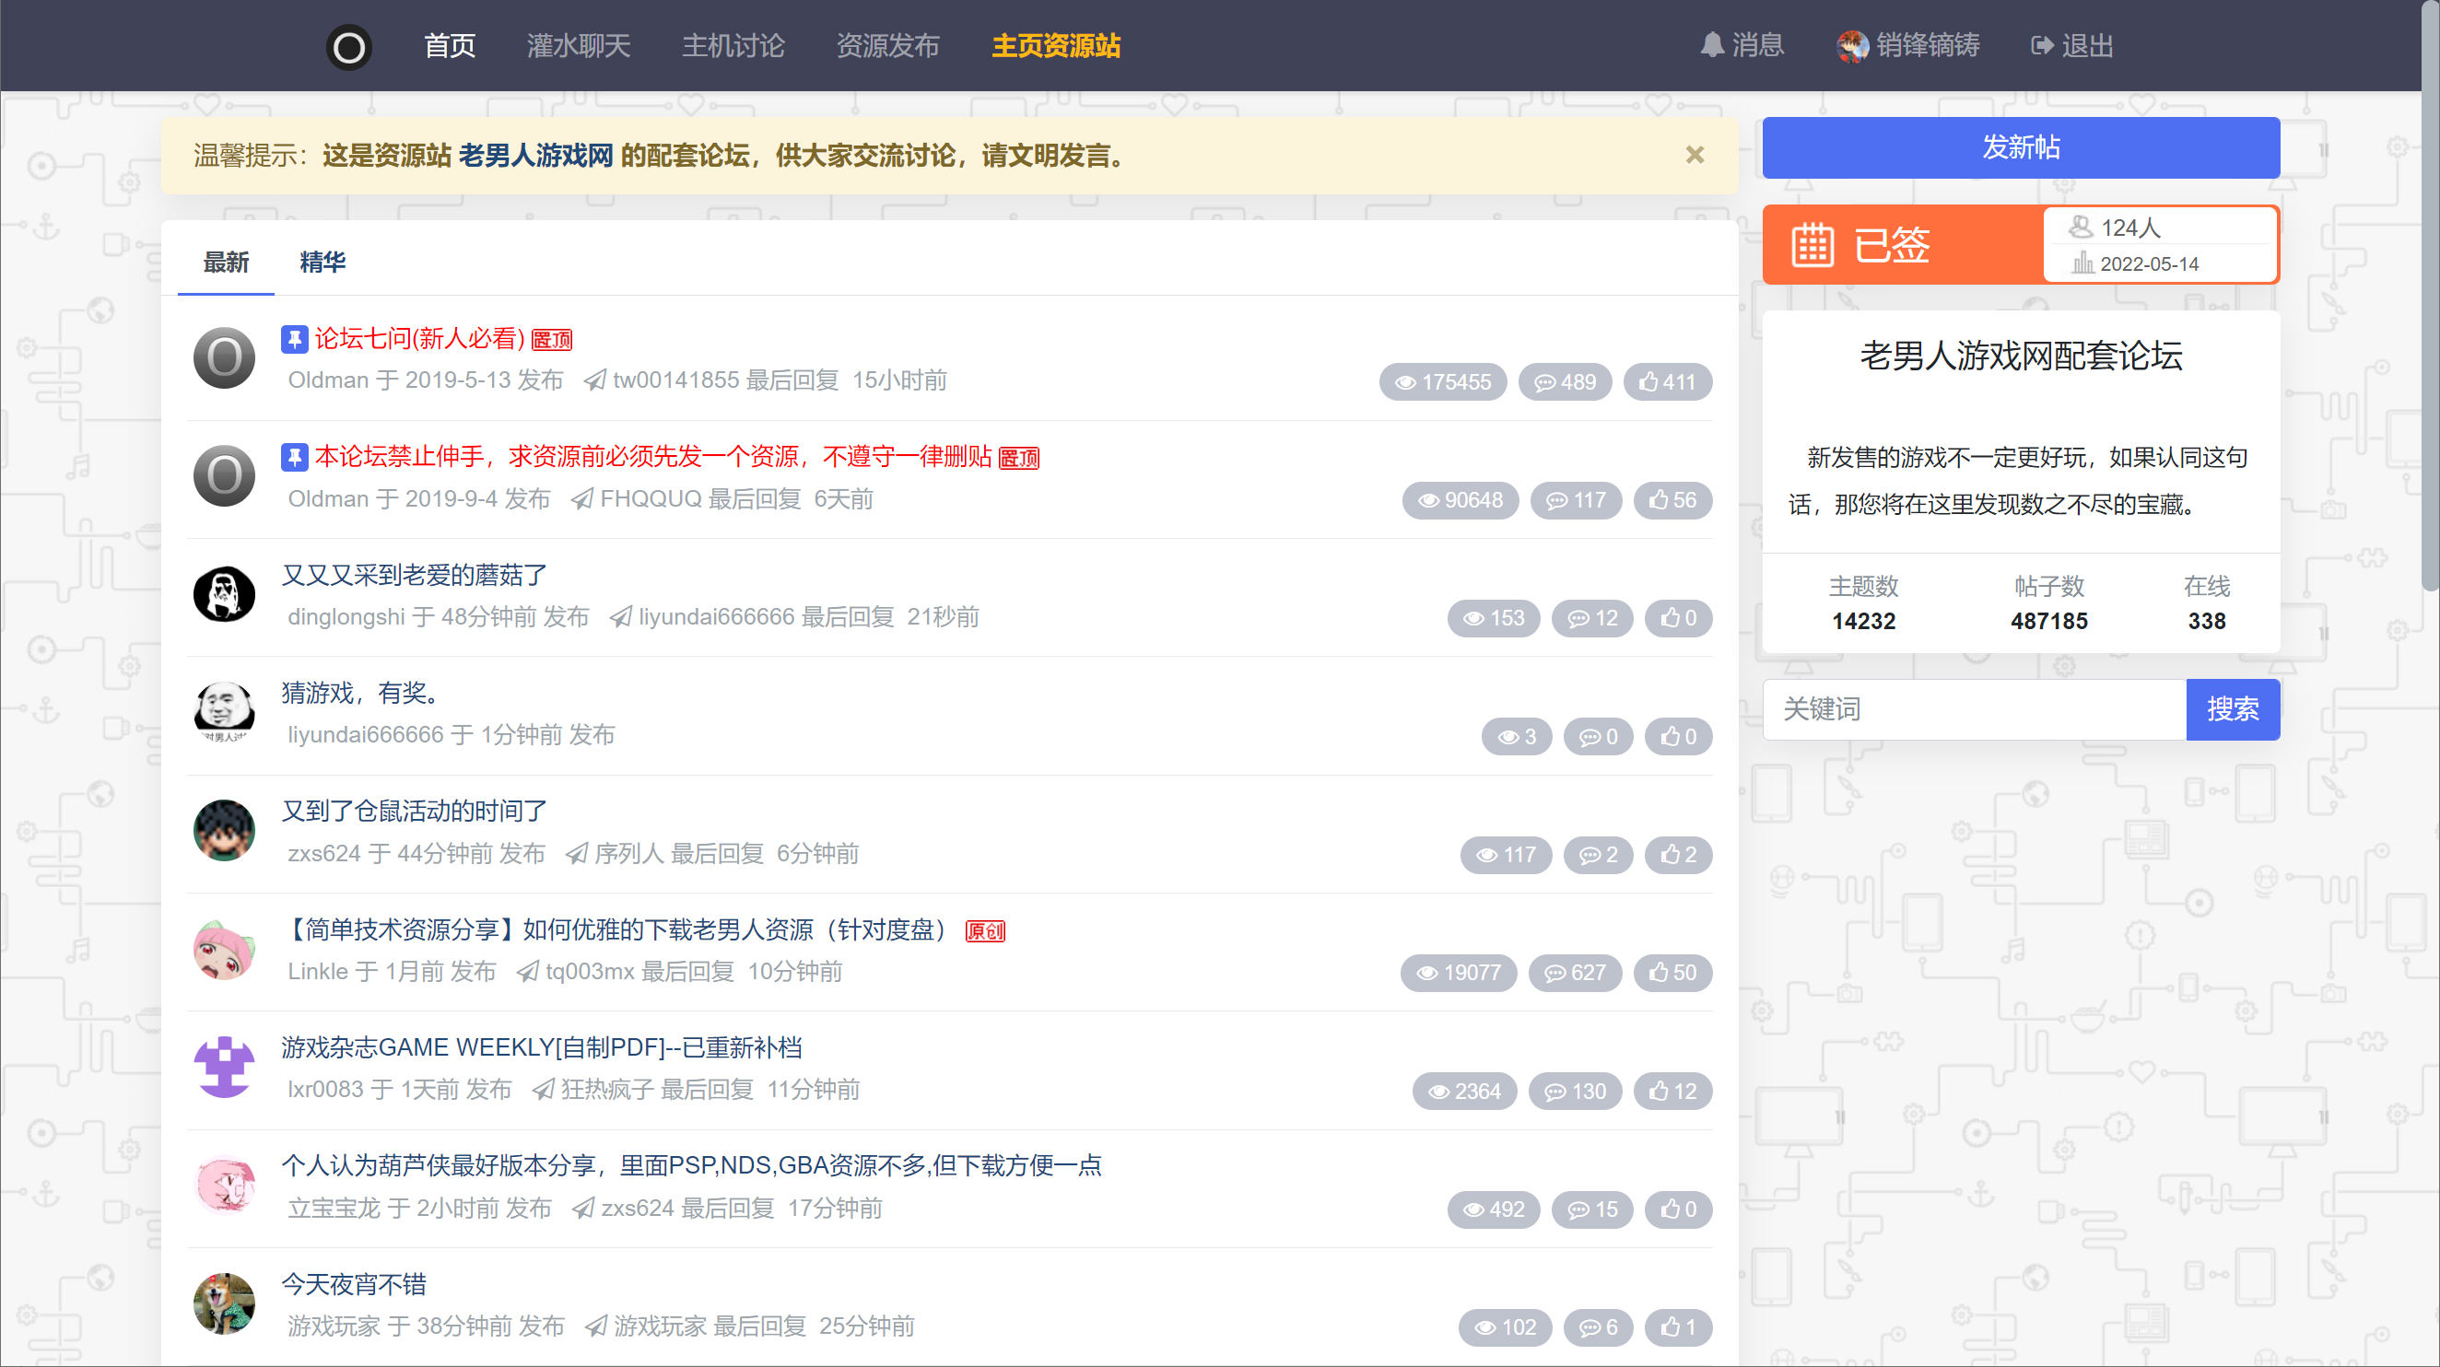2440x1367 pixels.
Task: Click 老男人游戏网 link in notice banner
Action: [536, 156]
